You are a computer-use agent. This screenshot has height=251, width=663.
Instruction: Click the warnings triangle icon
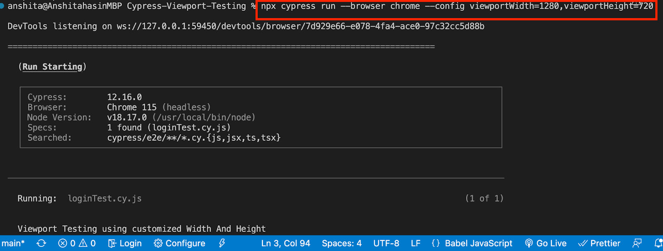(83, 244)
